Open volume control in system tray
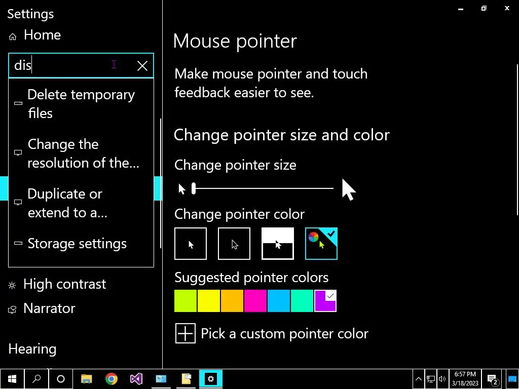The height and width of the screenshot is (389, 519). click(442, 379)
